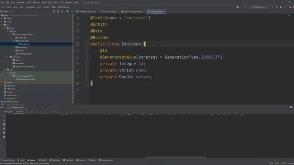This screenshot has height=165, width=294.
Task: Open Version Control tool window
Action: 7,160
